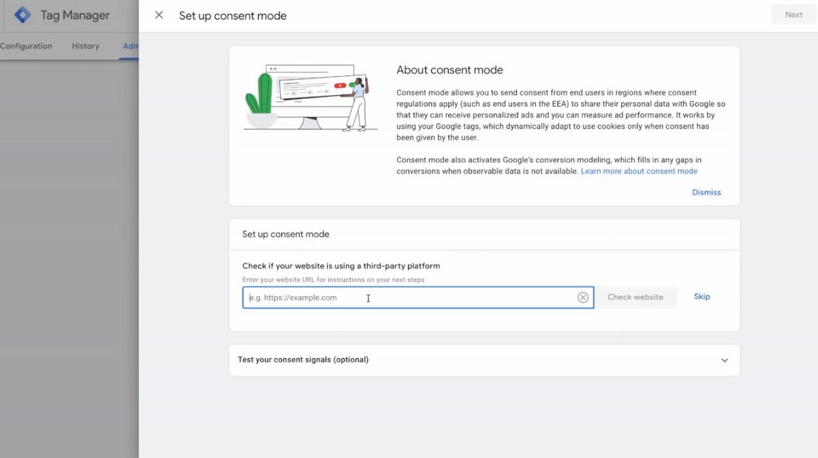Click the panel title next to close icon
This screenshot has width=818, height=458.
click(232, 16)
